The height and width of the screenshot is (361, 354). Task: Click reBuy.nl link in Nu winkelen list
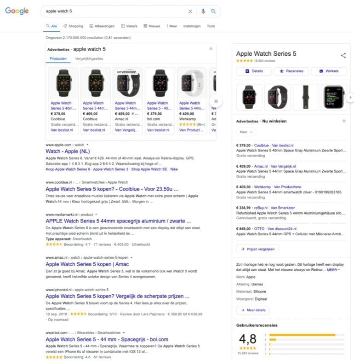point(261,208)
